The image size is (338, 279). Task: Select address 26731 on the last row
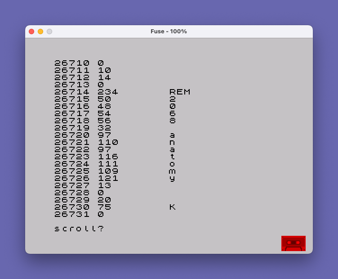pyautogui.click(x=72, y=214)
